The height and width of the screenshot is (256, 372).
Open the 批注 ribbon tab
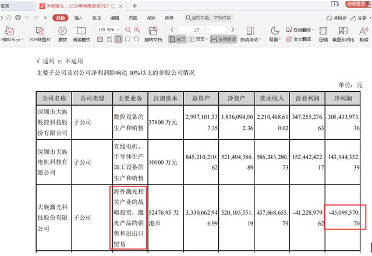click(97, 18)
